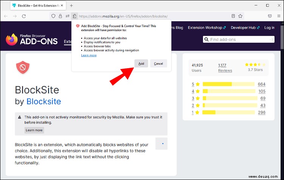
Task: Click the reload page icon
Action: point(24,16)
